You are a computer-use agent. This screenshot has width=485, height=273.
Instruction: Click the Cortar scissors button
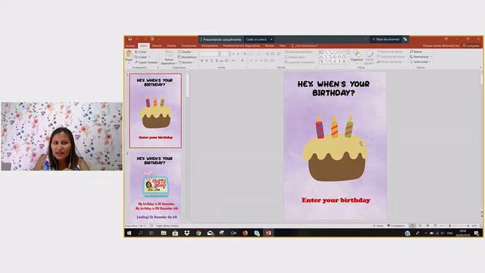click(140, 52)
